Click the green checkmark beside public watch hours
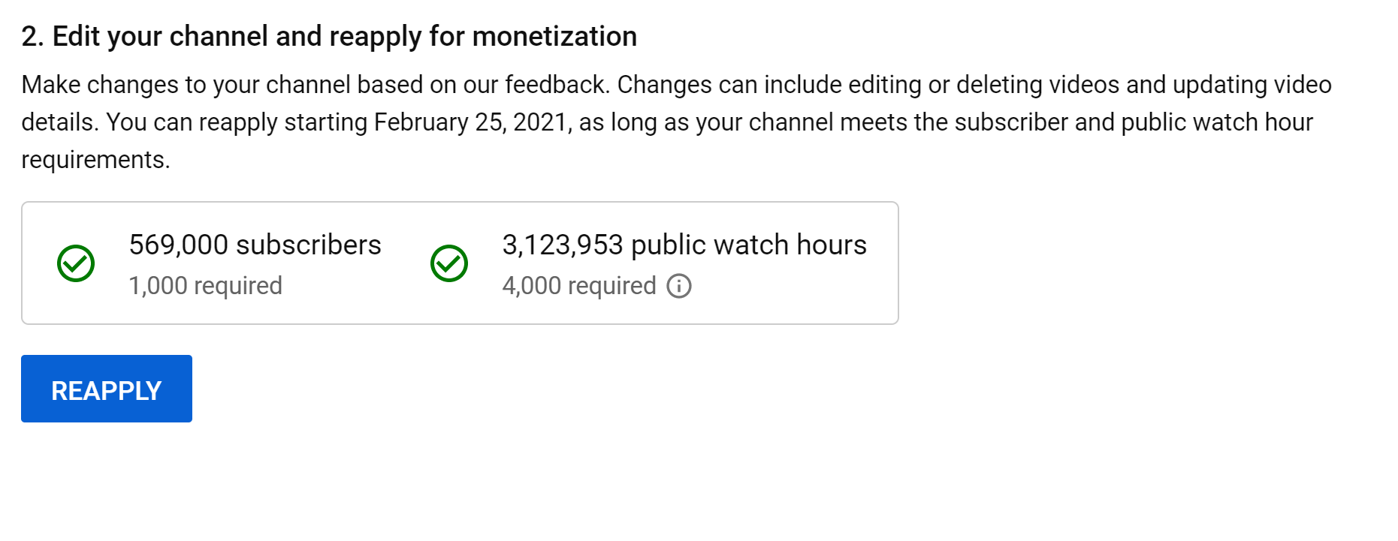The height and width of the screenshot is (541, 1398). click(x=449, y=263)
